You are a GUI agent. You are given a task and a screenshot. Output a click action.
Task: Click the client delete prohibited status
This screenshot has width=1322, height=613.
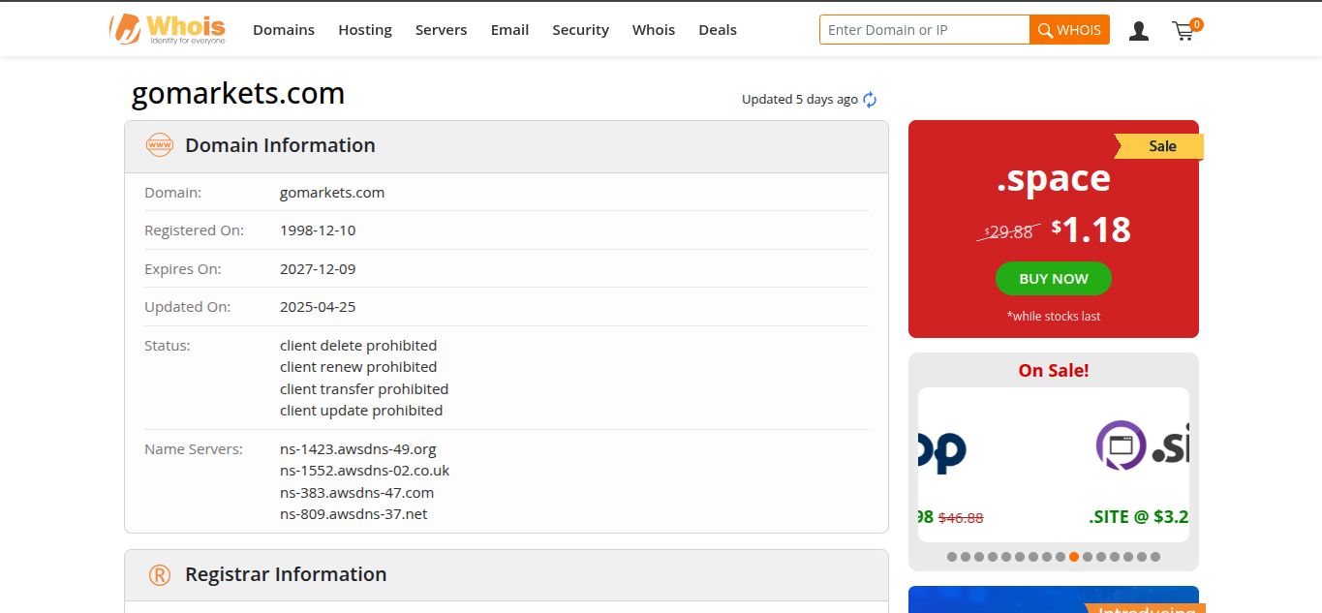pyautogui.click(x=358, y=346)
